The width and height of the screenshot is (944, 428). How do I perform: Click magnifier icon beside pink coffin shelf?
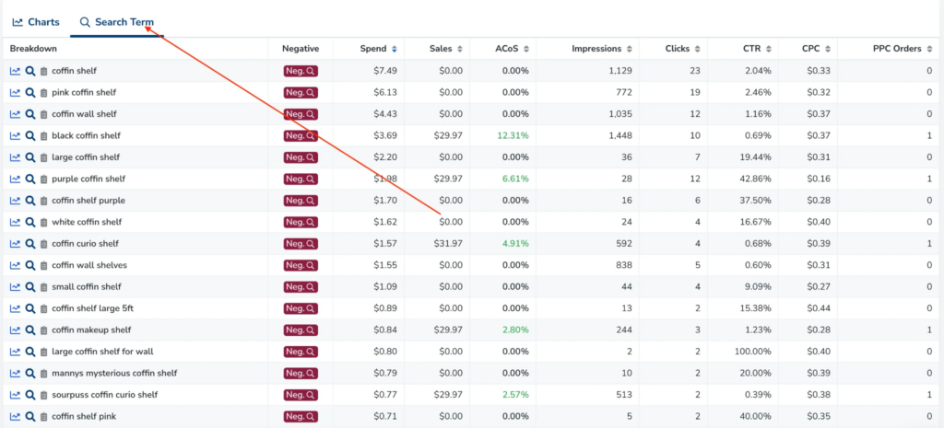(x=30, y=93)
